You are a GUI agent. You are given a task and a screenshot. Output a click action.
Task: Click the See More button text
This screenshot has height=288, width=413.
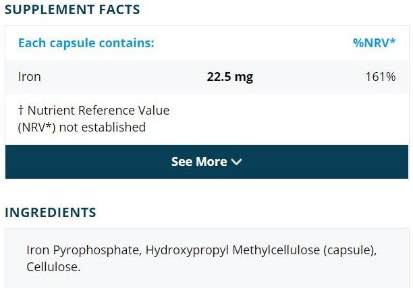click(x=199, y=162)
